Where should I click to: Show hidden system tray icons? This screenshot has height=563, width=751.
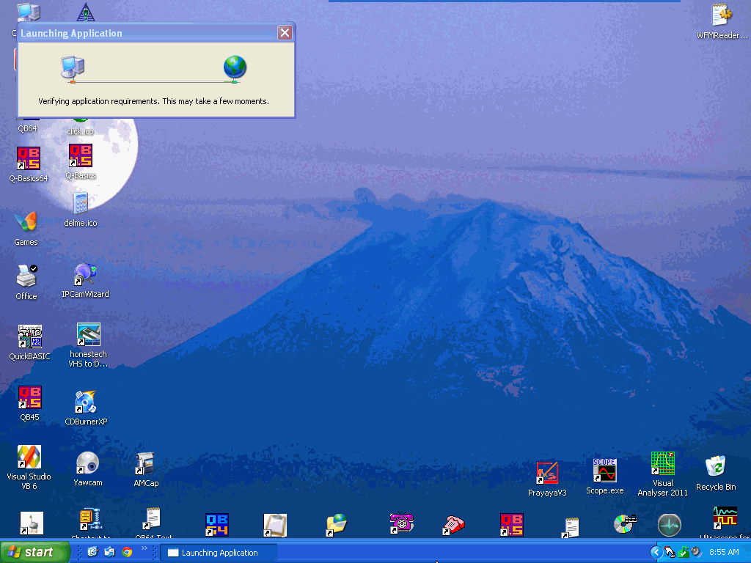pyautogui.click(x=656, y=552)
